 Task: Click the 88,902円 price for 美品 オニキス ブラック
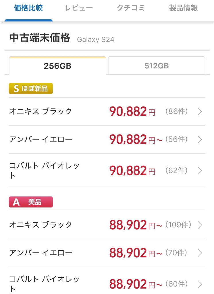pos(132,225)
